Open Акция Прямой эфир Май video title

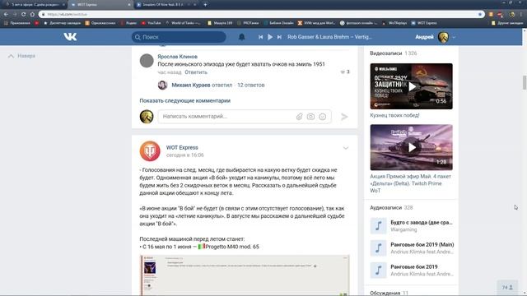point(410,183)
